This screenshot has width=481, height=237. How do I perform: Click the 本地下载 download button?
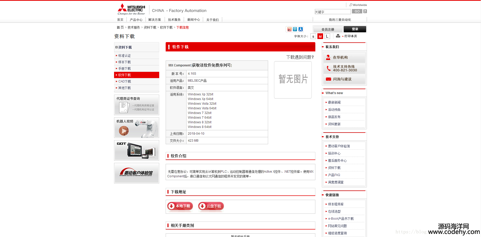[180, 206]
